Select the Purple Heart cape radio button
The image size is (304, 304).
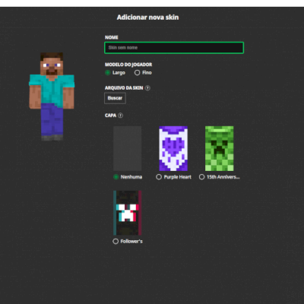point(159,177)
